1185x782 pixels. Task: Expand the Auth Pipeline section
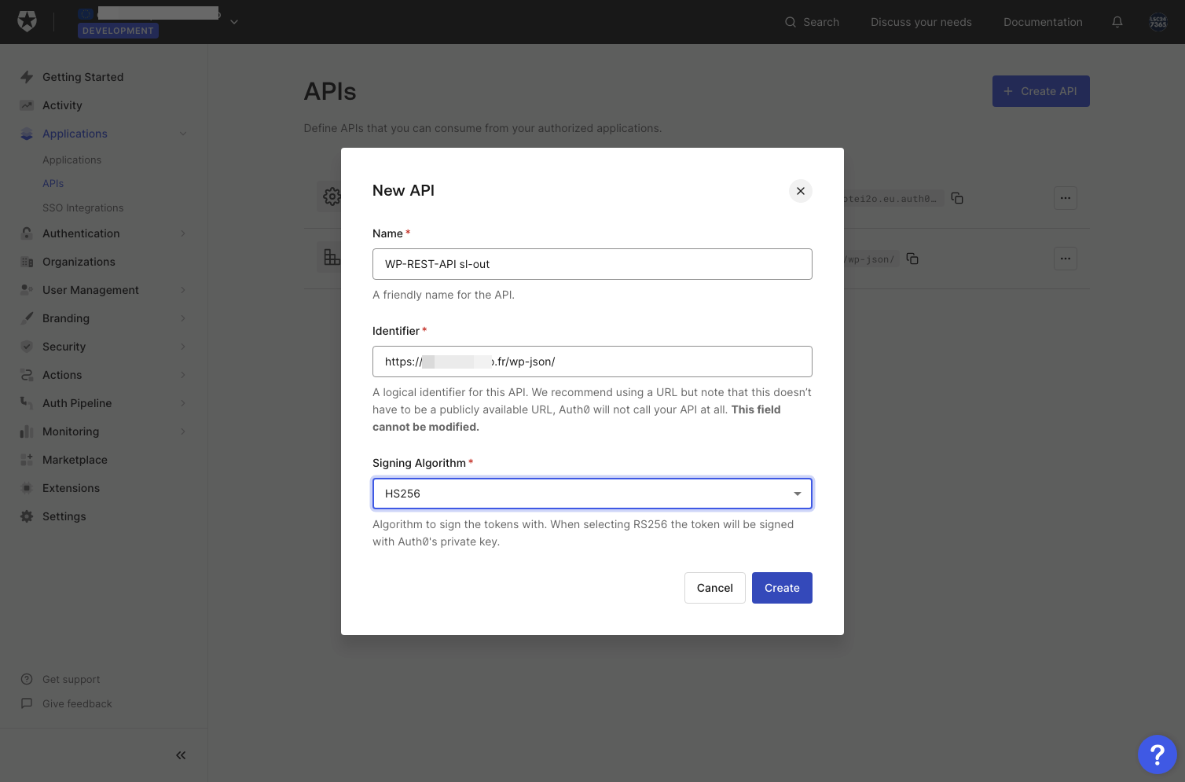tap(183, 403)
